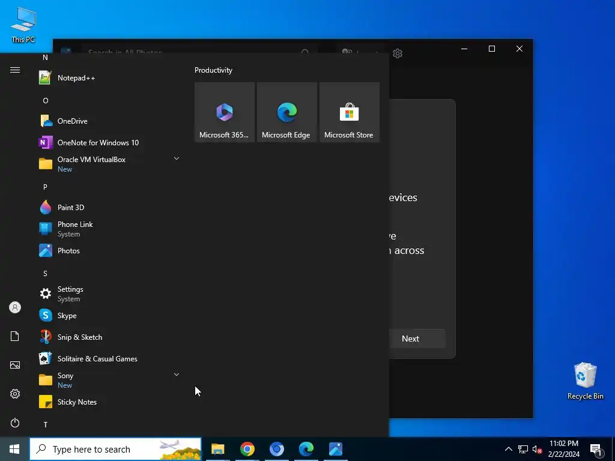This screenshot has width=615, height=461.
Task: Expand the Sony folder chevron
Action: pos(177,375)
